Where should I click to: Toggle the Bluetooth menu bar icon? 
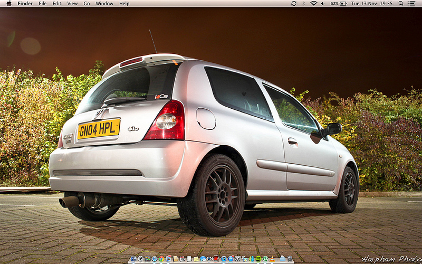tap(304, 3)
